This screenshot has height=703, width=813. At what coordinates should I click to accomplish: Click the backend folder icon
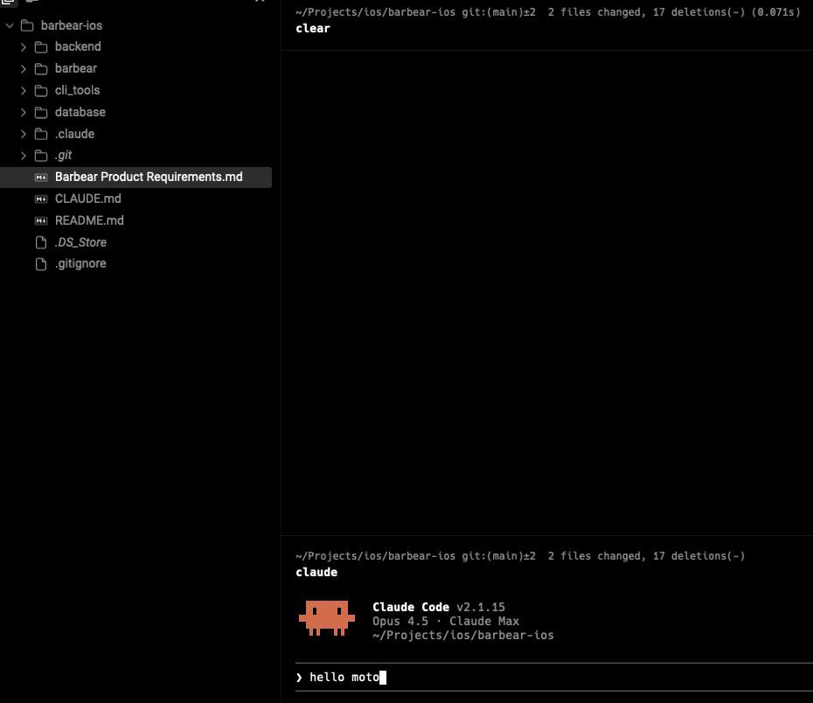(x=41, y=47)
